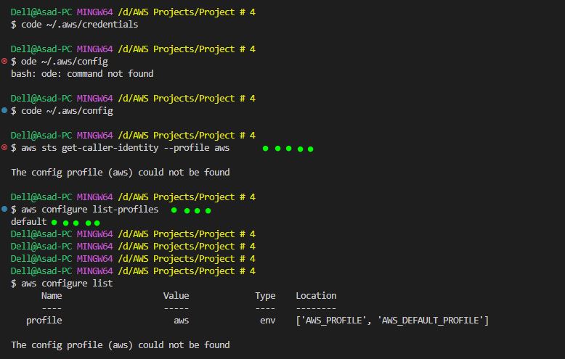The height and width of the screenshot is (359, 565).
Task: Click the 'code ~/.aws/credentials' command text
Action: 80,25
